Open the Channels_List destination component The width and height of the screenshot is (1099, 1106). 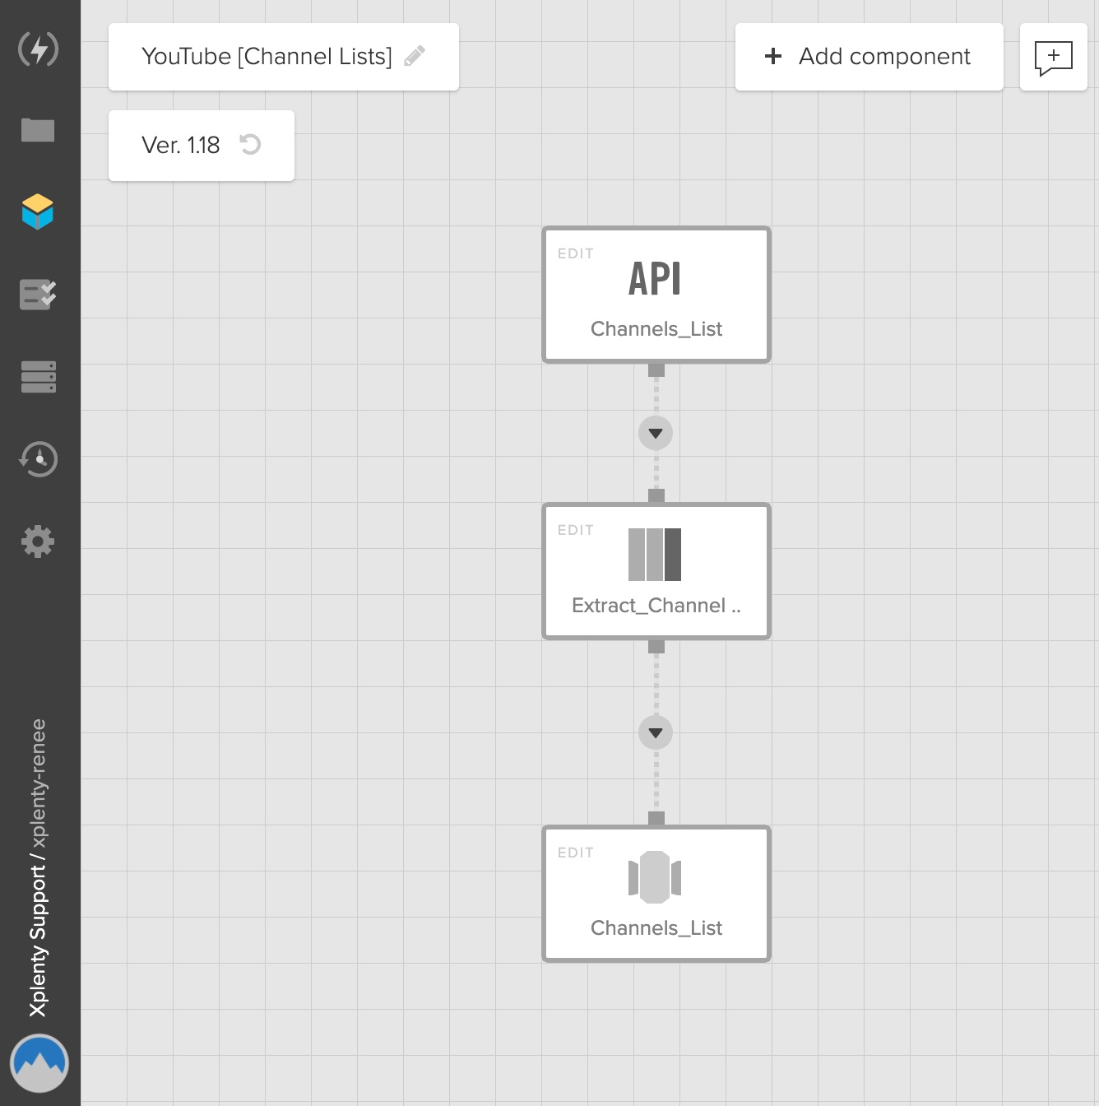click(x=656, y=894)
